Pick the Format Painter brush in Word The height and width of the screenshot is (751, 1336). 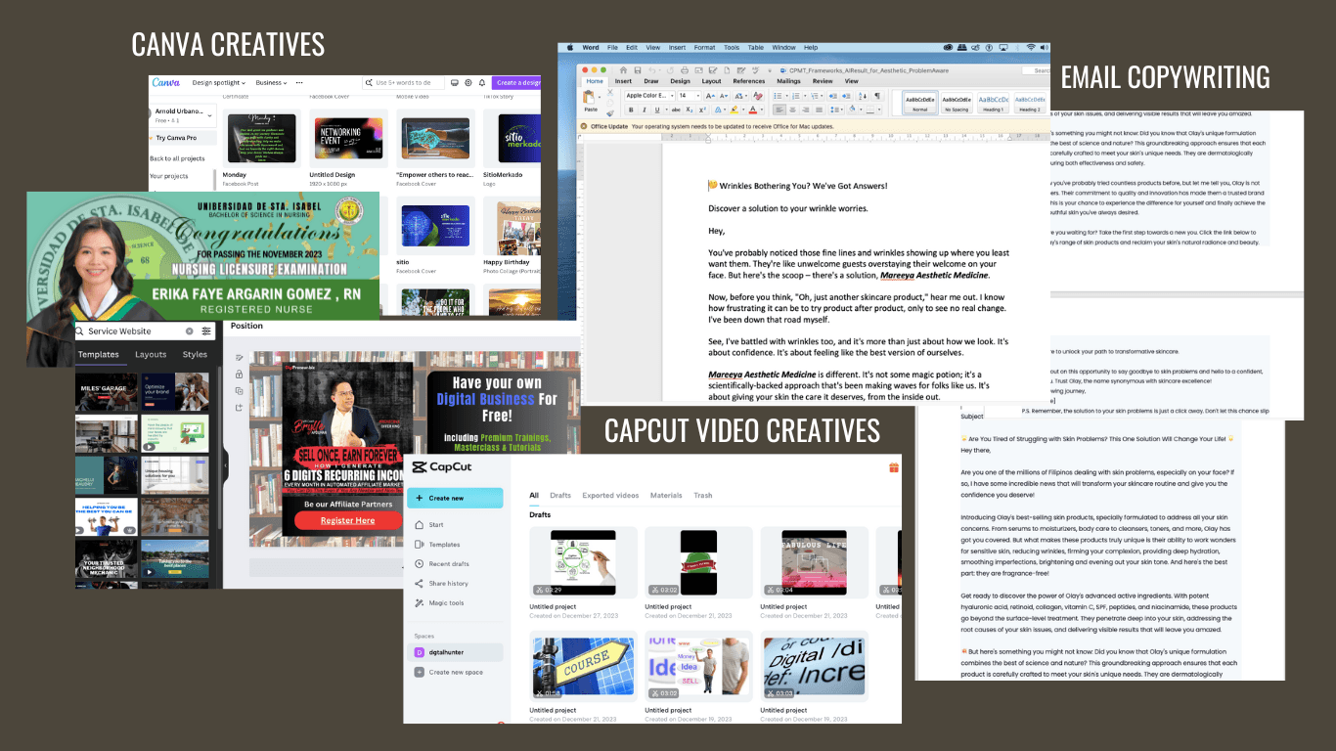[x=609, y=112]
